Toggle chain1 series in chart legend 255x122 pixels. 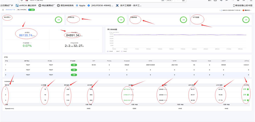pyautogui.click(x=118, y=51)
